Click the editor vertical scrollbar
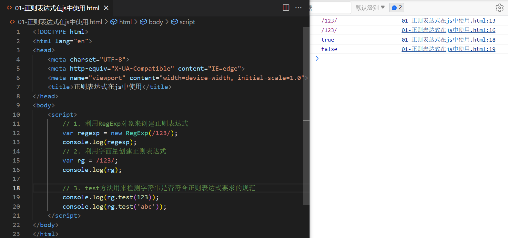The height and width of the screenshot is (238, 508). tap(306, 116)
